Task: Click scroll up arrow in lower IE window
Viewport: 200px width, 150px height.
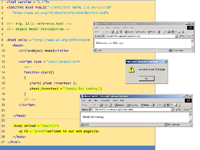Action: pos(190,114)
